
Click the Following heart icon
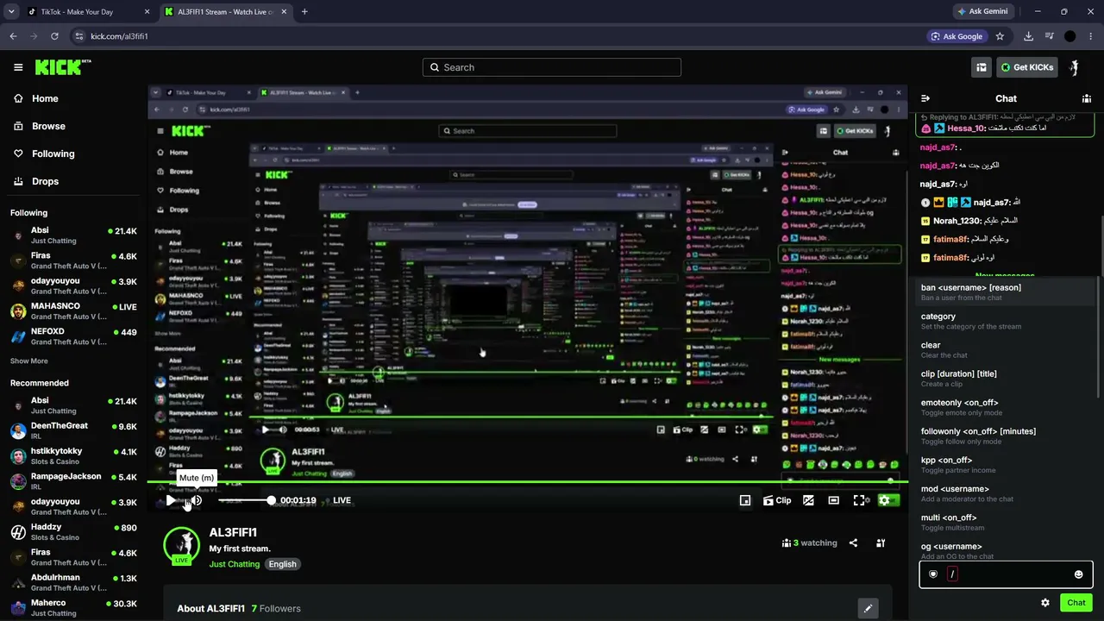pyautogui.click(x=18, y=154)
